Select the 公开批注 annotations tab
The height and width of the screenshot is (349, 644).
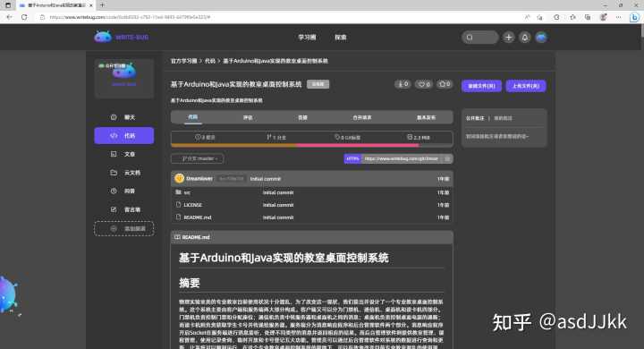pos(475,118)
